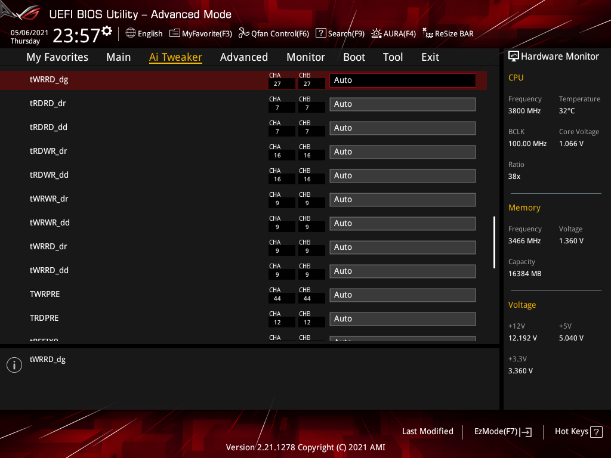The image size is (611, 458).
Task: Click Last Modified button
Action: click(x=427, y=431)
